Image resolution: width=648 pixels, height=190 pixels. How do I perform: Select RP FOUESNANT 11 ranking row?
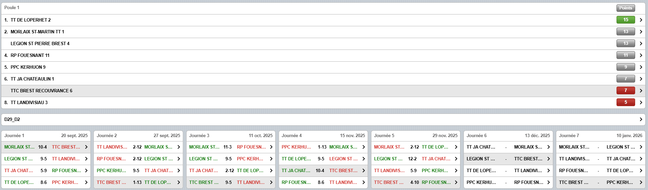point(30,55)
